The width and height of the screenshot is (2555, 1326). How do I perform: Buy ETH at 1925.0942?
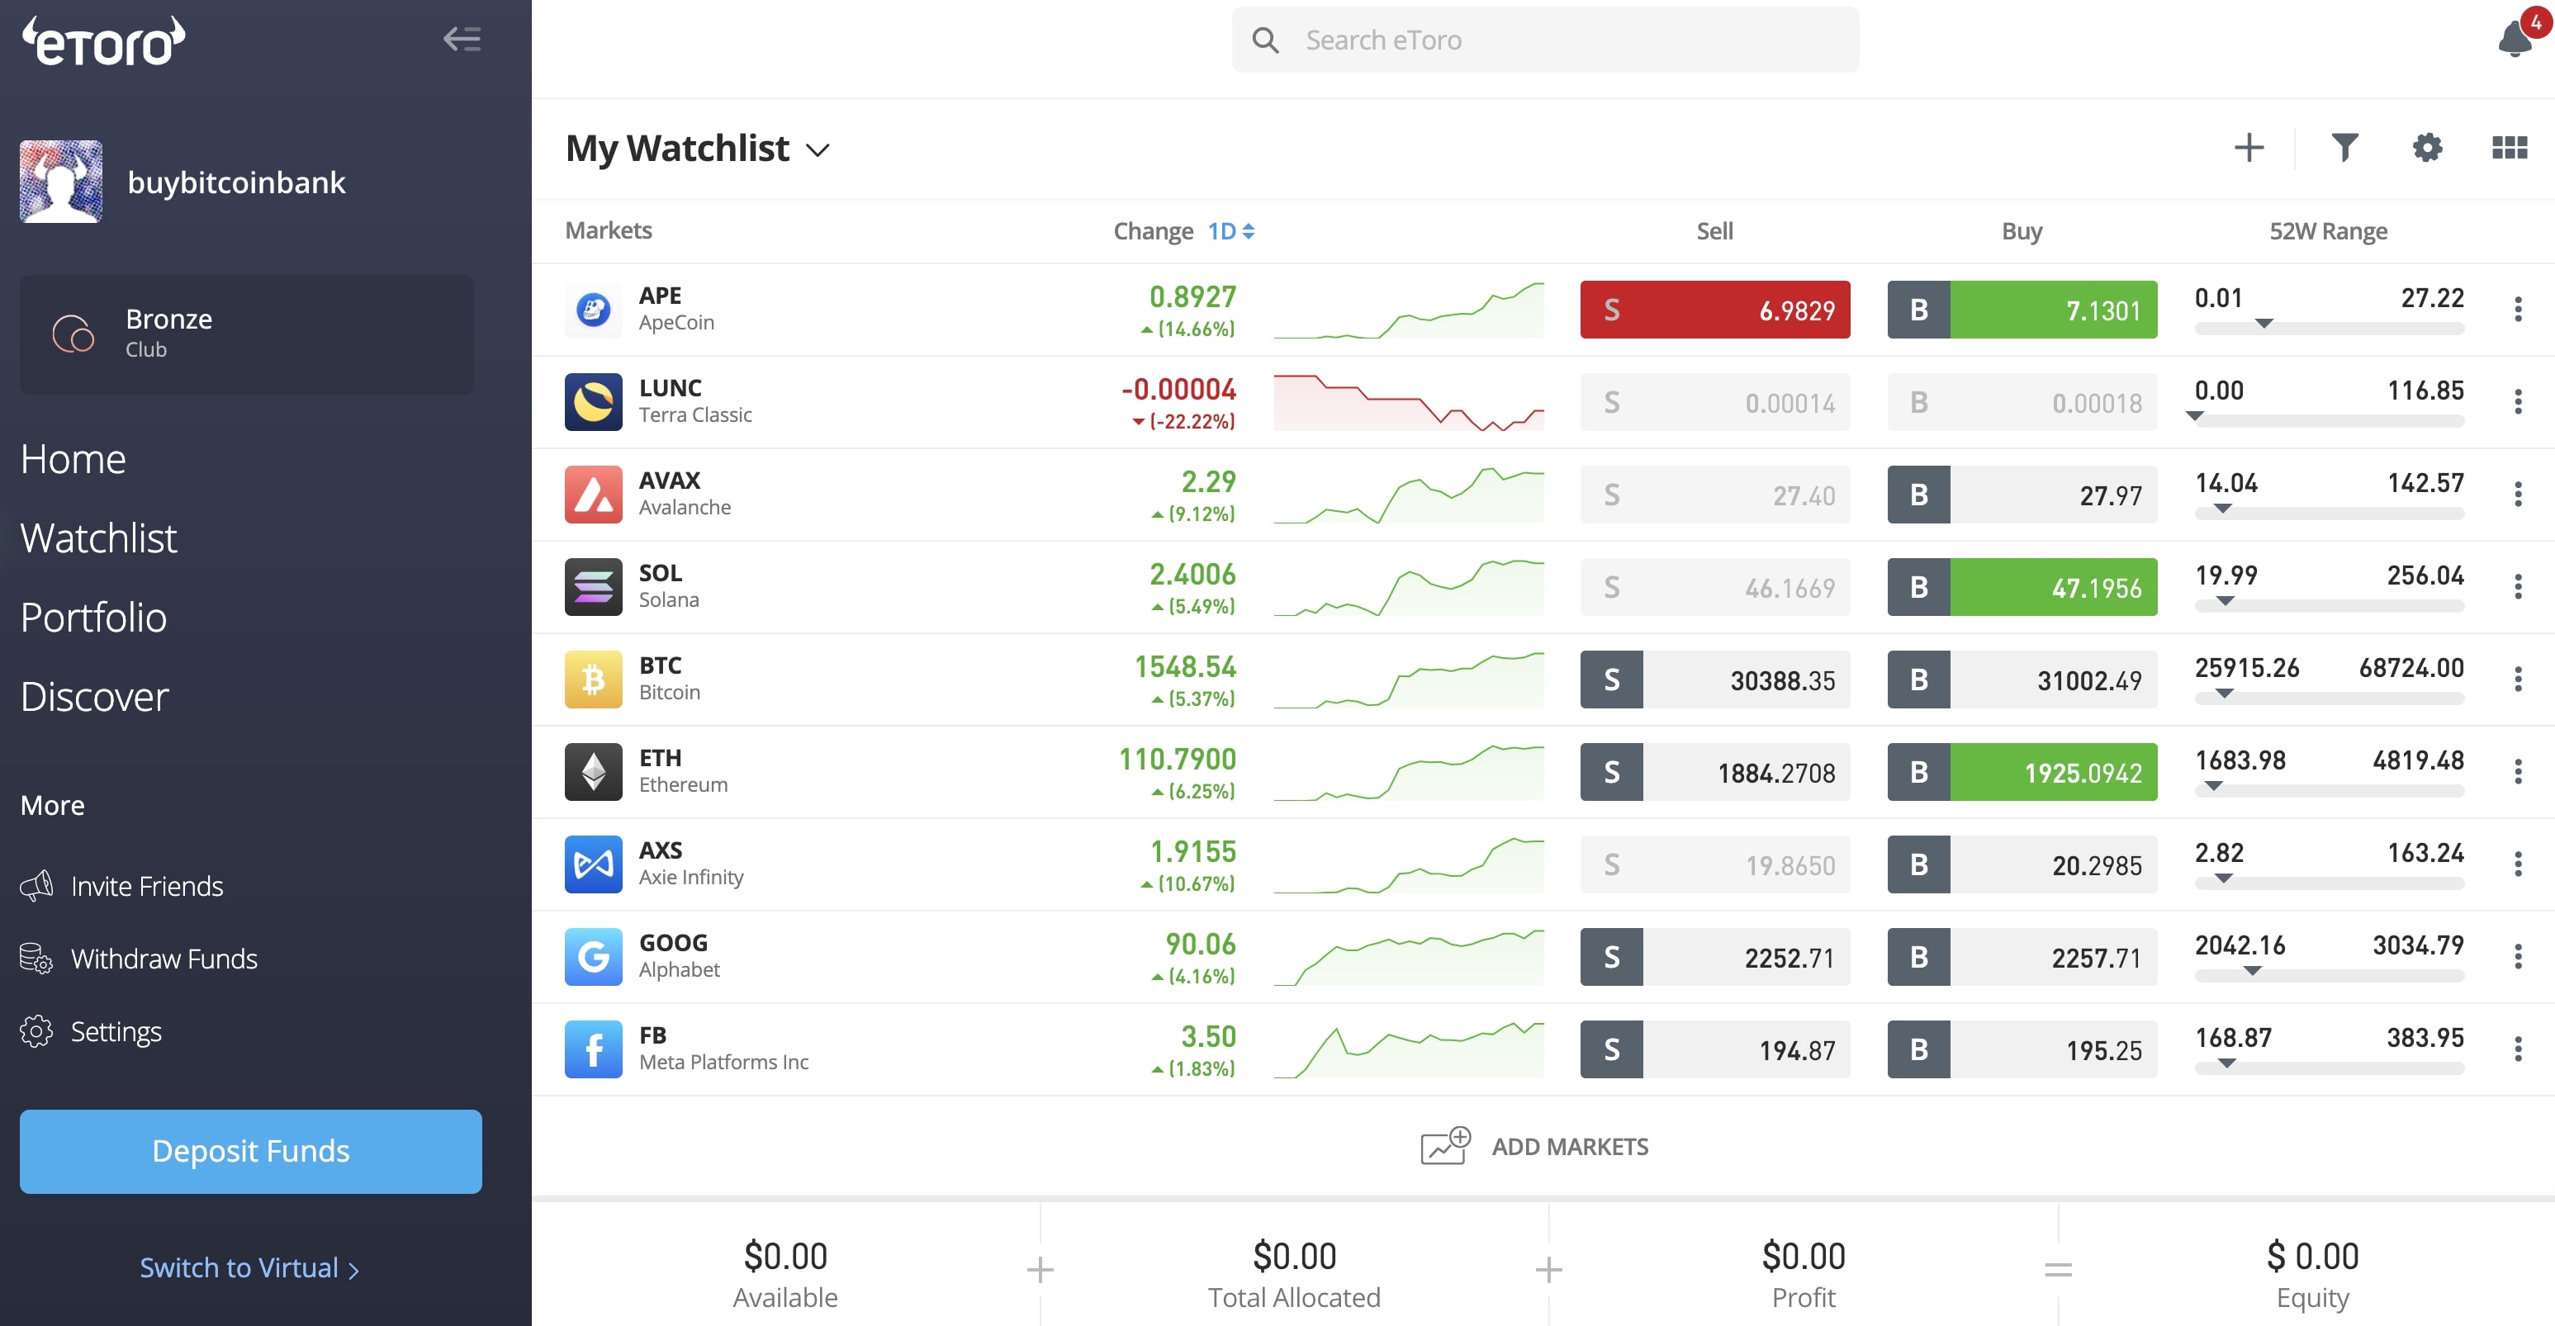[x=2022, y=772]
